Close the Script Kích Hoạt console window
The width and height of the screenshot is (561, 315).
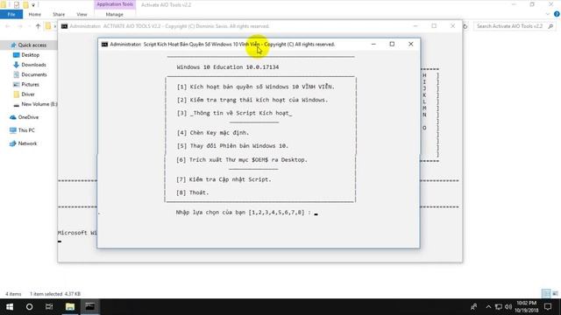[411, 44]
